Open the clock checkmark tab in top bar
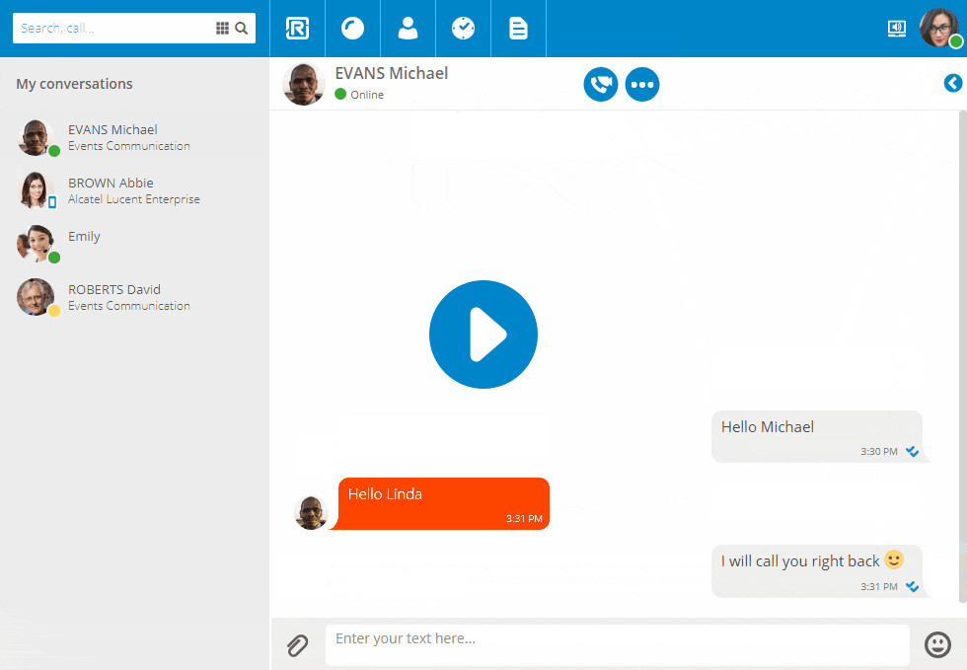 tap(463, 29)
